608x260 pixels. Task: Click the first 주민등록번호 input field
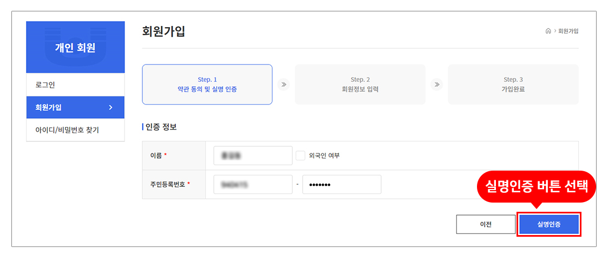point(253,184)
